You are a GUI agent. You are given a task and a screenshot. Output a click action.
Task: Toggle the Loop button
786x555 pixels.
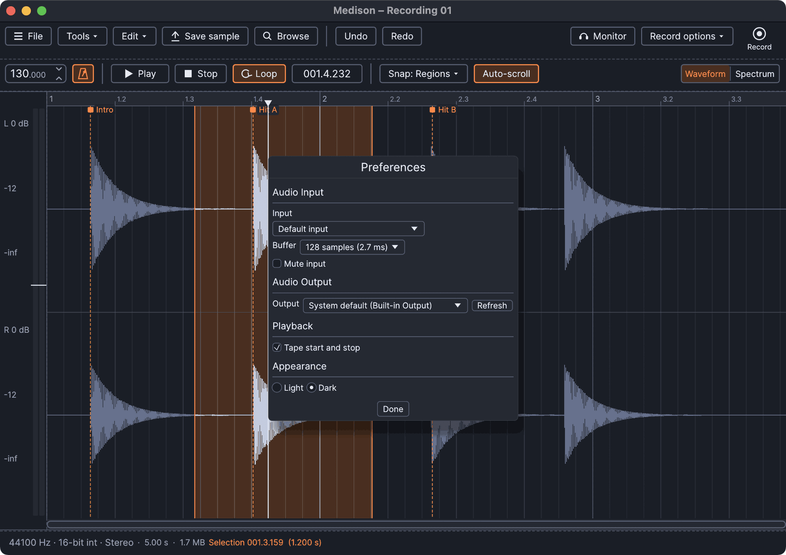click(x=259, y=74)
